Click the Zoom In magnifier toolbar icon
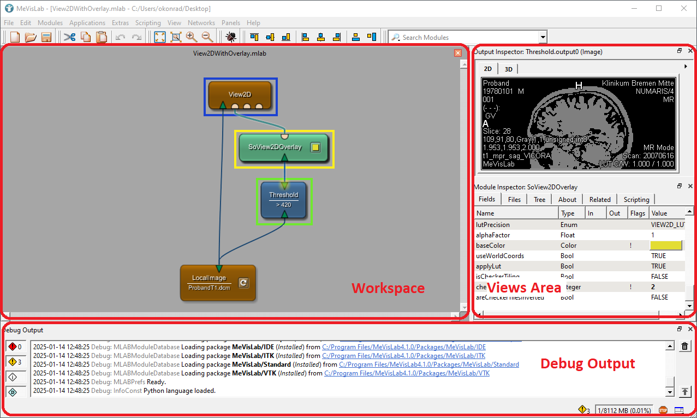This screenshot has height=418, width=697. 191,37
